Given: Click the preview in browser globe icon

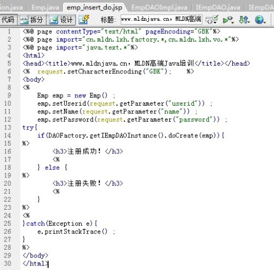Looking at the screenshot, I should [x=260, y=20].
